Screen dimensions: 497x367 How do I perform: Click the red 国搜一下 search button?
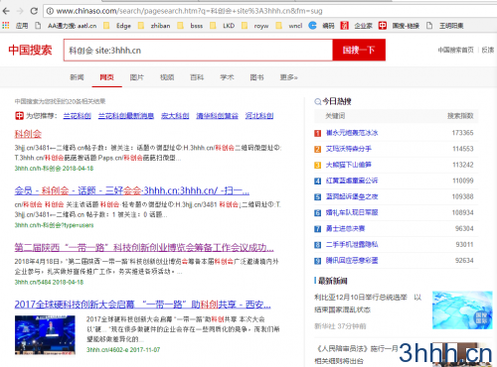(359, 50)
